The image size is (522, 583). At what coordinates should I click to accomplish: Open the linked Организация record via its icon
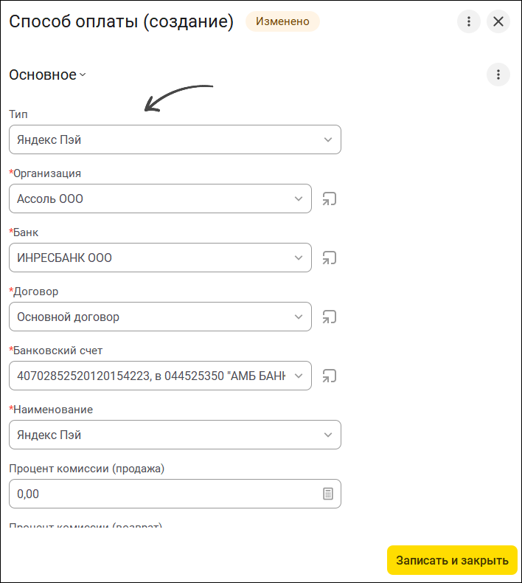pos(329,199)
